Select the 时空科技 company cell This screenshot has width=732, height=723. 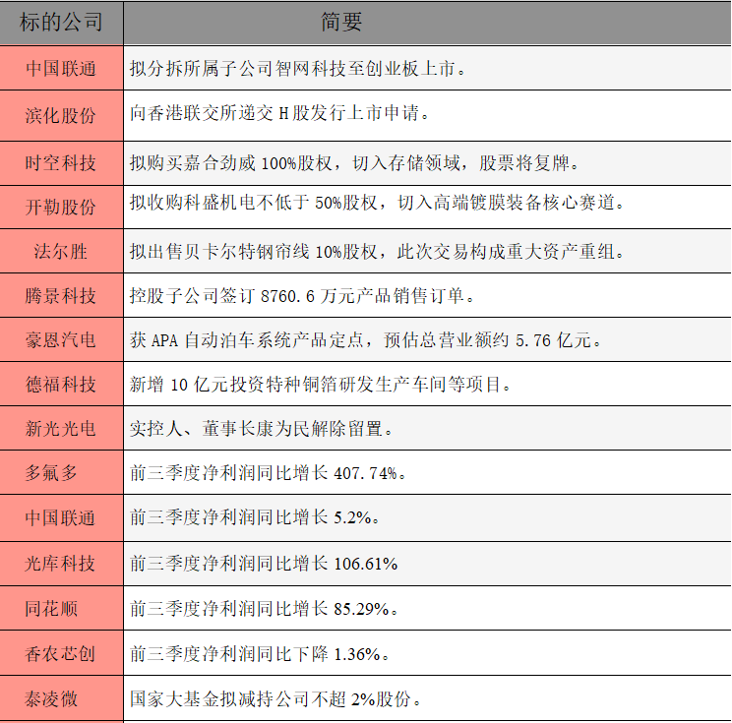[x=61, y=161]
